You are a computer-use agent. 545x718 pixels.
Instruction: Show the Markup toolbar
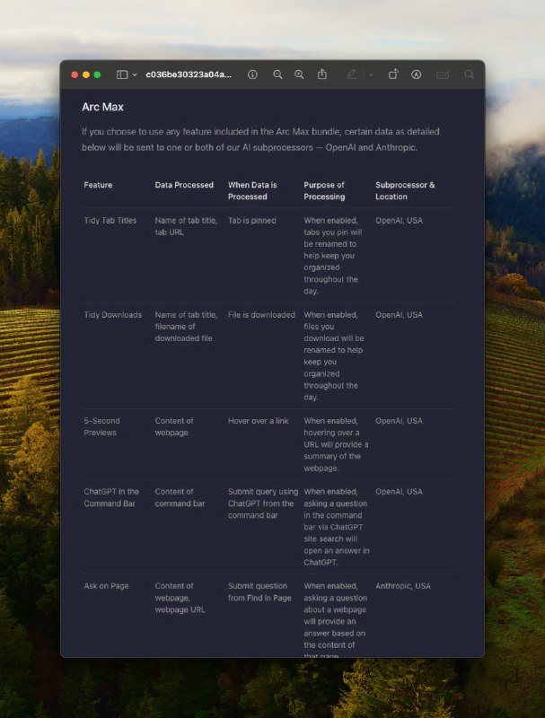417,74
